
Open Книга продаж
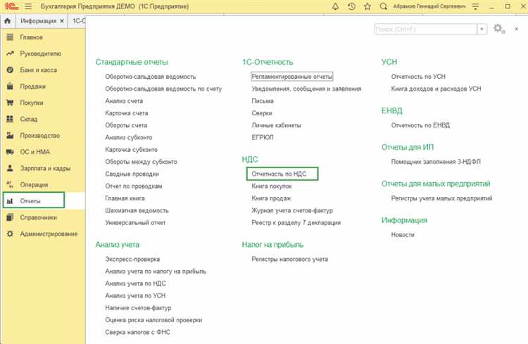[271, 198]
